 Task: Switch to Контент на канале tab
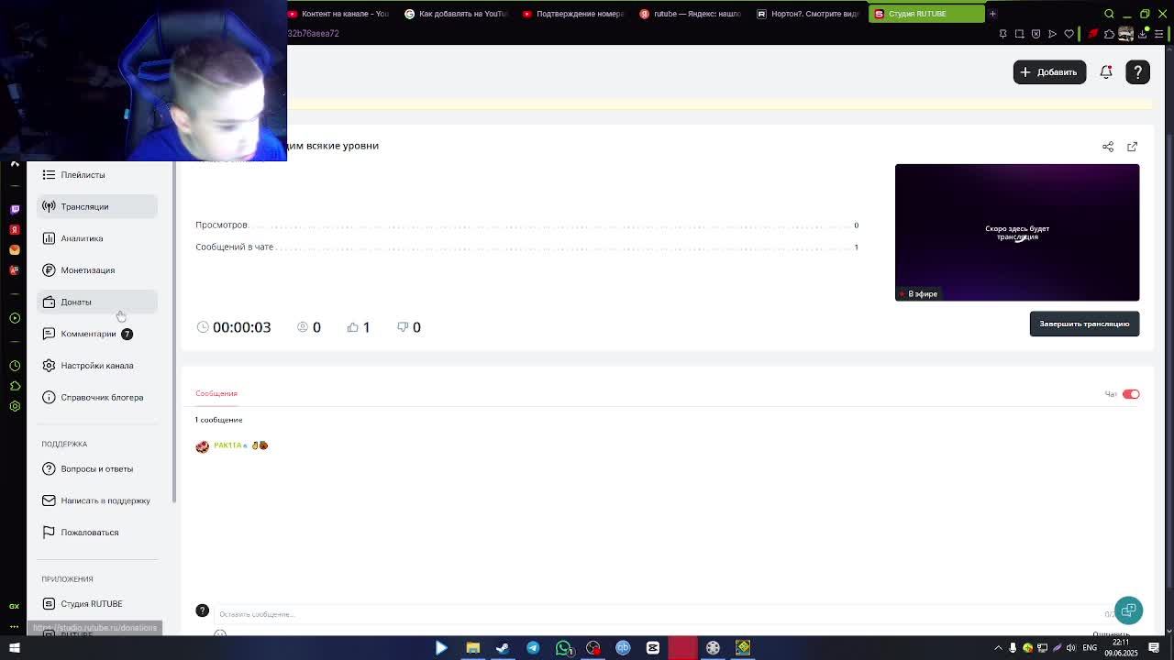click(x=339, y=14)
